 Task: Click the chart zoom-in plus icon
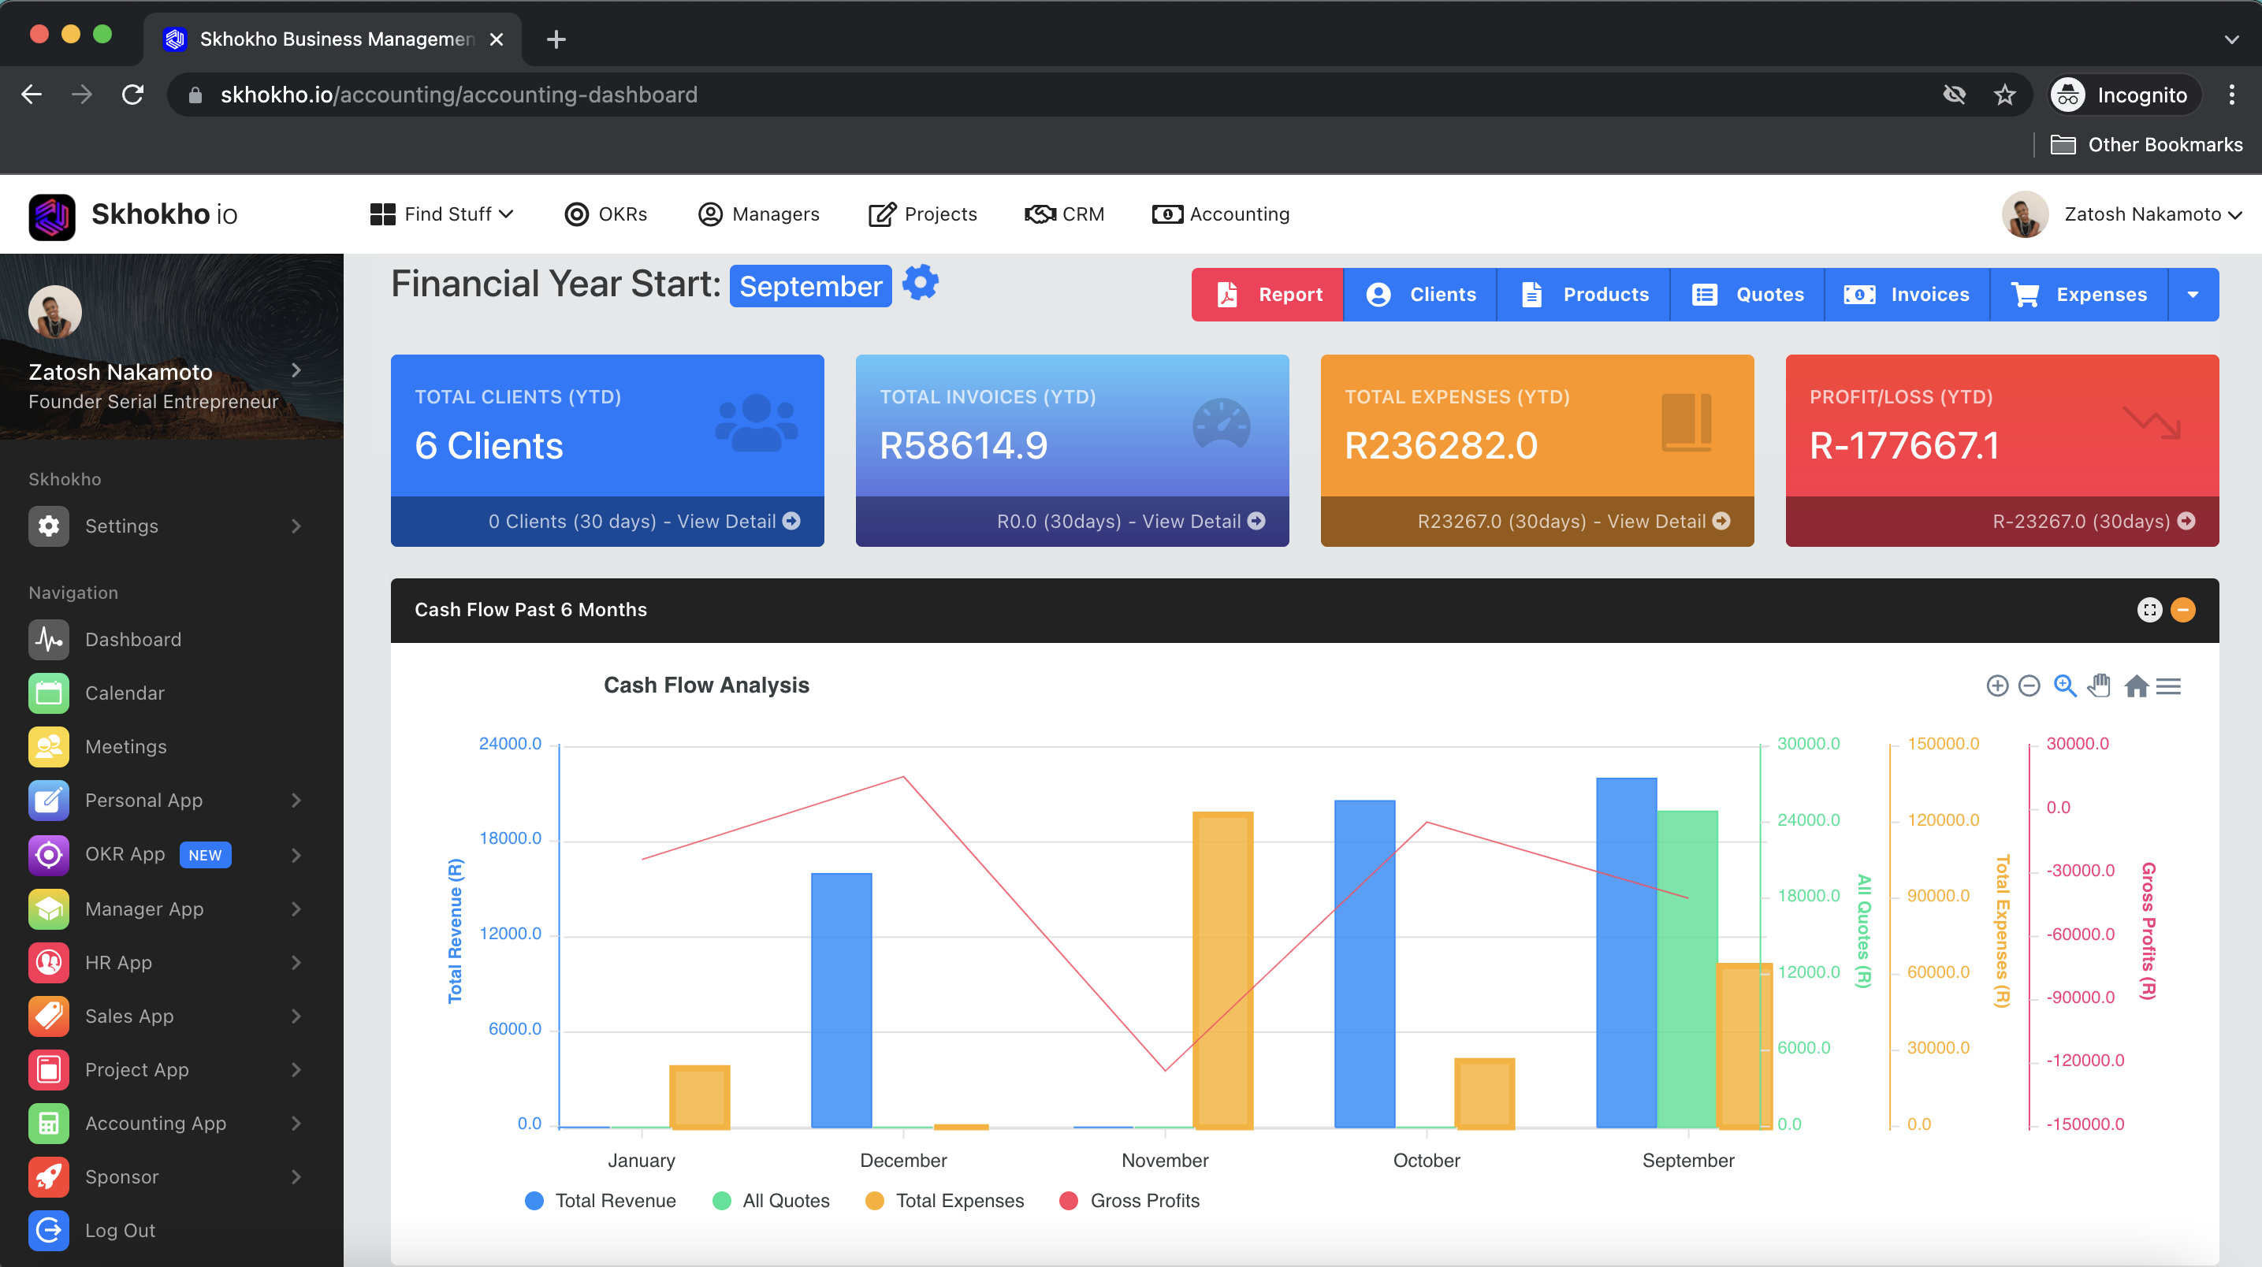click(1997, 686)
